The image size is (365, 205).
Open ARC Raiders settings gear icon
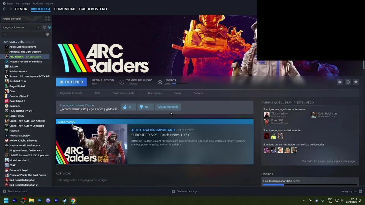(340, 82)
